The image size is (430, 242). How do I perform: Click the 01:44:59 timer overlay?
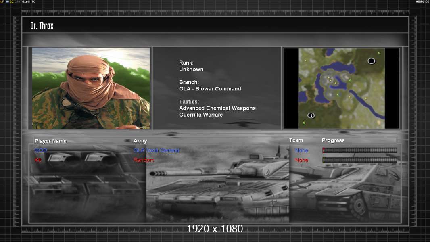point(29,2)
